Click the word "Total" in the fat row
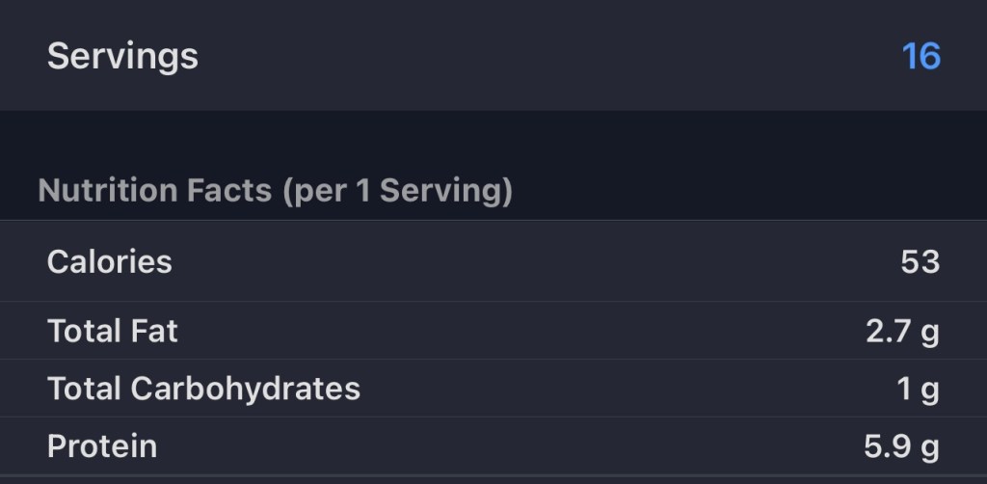The height and width of the screenshot is (484, 987). point(83,331)
